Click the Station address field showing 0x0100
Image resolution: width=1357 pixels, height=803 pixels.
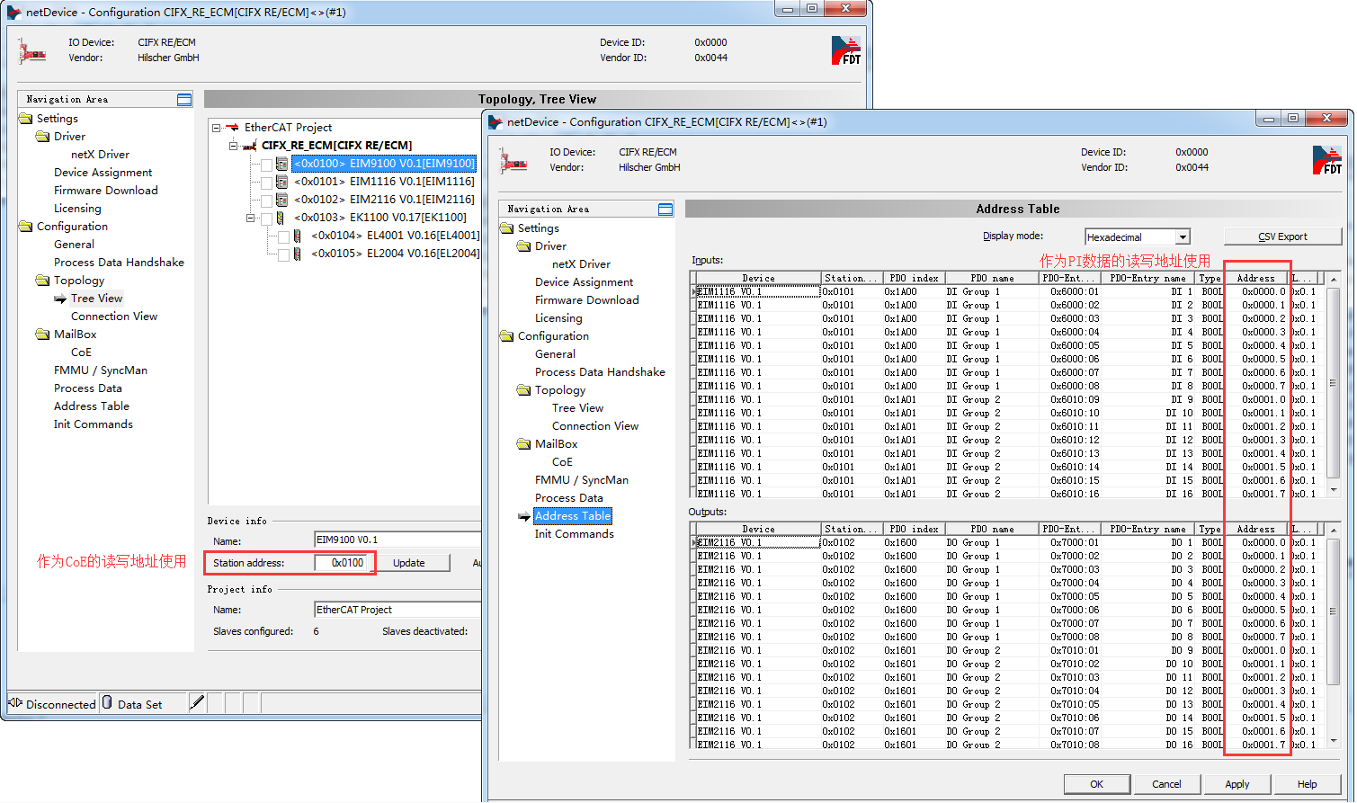pos(342,563)
